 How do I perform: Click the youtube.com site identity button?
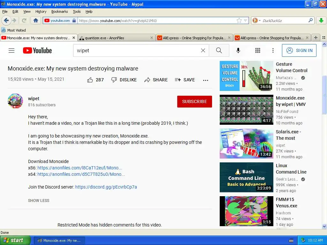coord(60,20)
